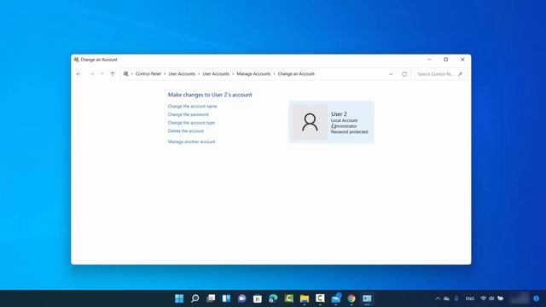546x307 pixels.
Task: Open Microsoft Store on taskbar
Action: pyautogui.click(x=258, y=298)
